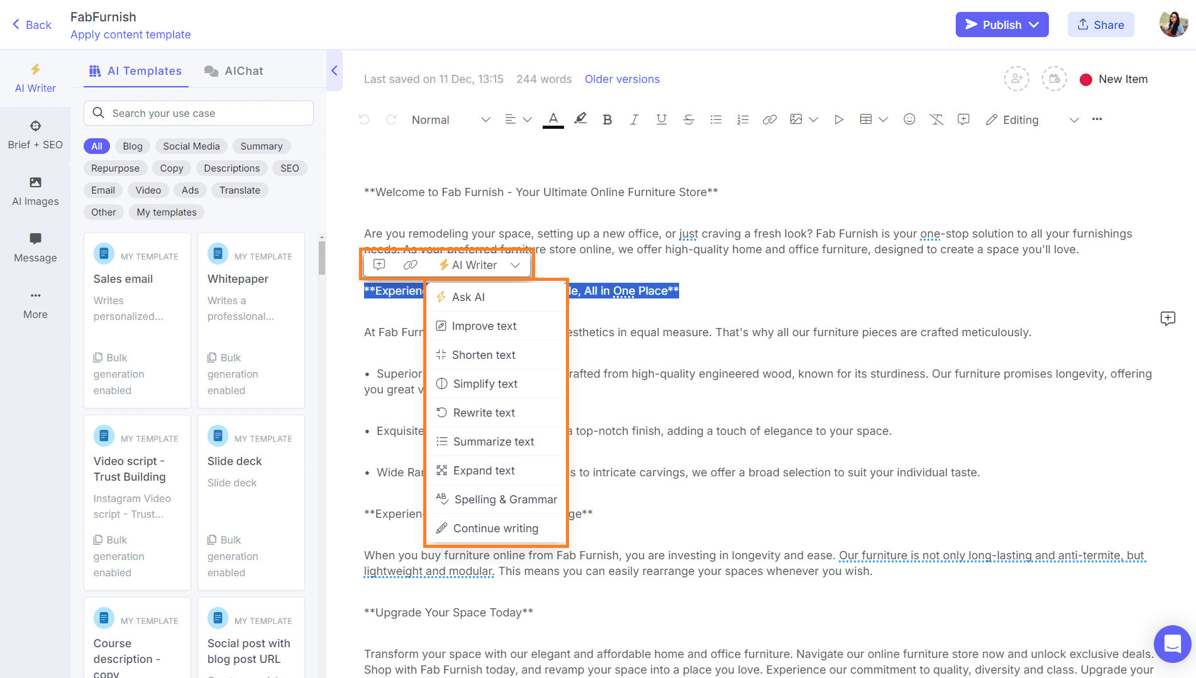
Task: Open the Message panel
Action: pos(35,248)
